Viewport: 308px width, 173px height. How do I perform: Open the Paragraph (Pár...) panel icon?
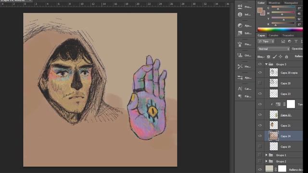240,96
